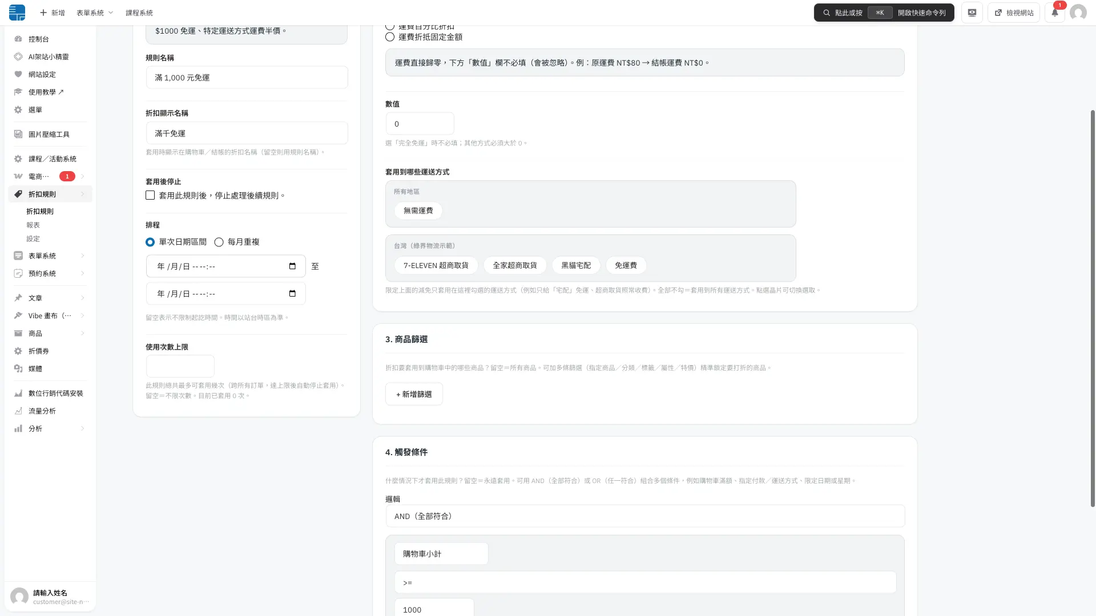The height and width of the screenshot is (616, 1096).
Task: Open the 報表 submenu item
Action: pyautogui.click(x=33, y=225)
